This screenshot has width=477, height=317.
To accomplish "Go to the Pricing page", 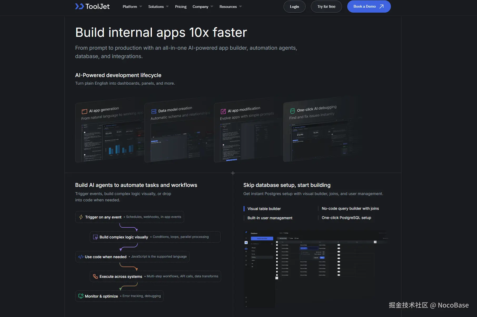I will tap(181, 7).
